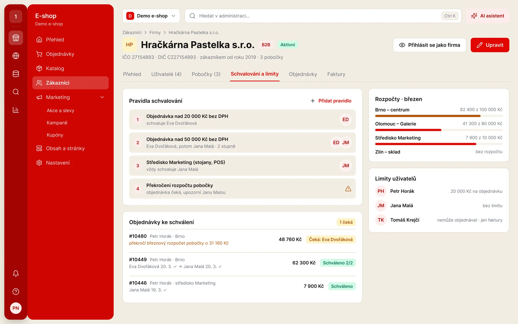Open the bar chart analytics icon
This screenshot has height=324, width=518.
16,110
